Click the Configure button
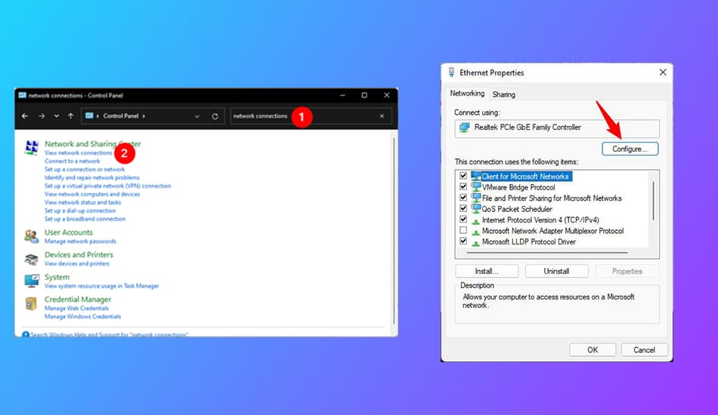The height and width of the screenshot is (415, 718). (x=630, y=149)
